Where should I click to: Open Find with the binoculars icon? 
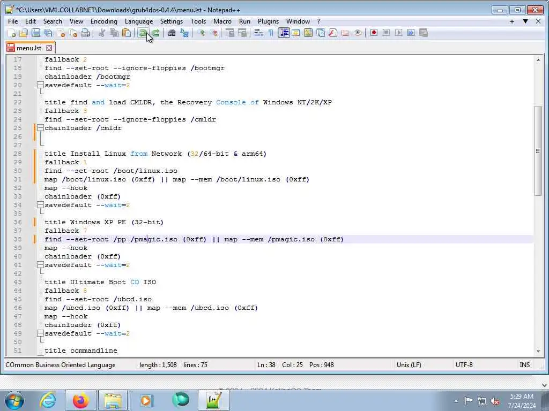(172, 33)
